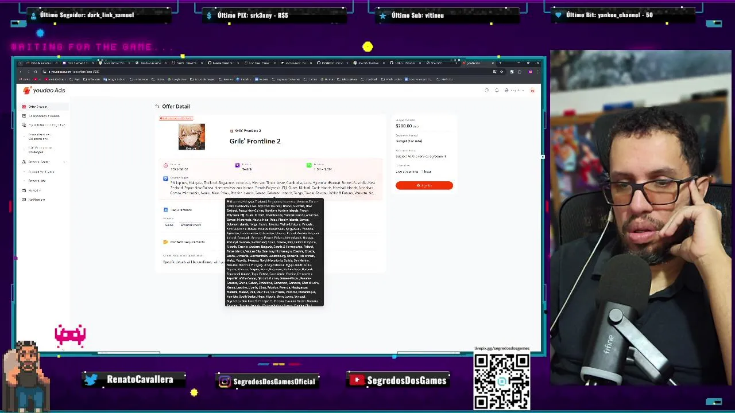Bookmark this page with star icon

[x=502, y=72]
